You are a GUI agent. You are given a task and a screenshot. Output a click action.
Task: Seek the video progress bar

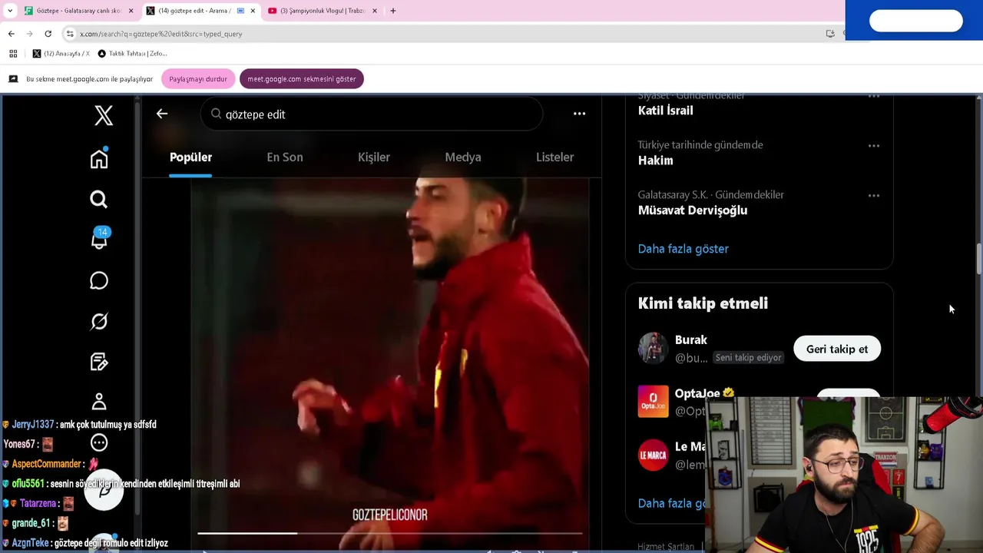[389, 533]
